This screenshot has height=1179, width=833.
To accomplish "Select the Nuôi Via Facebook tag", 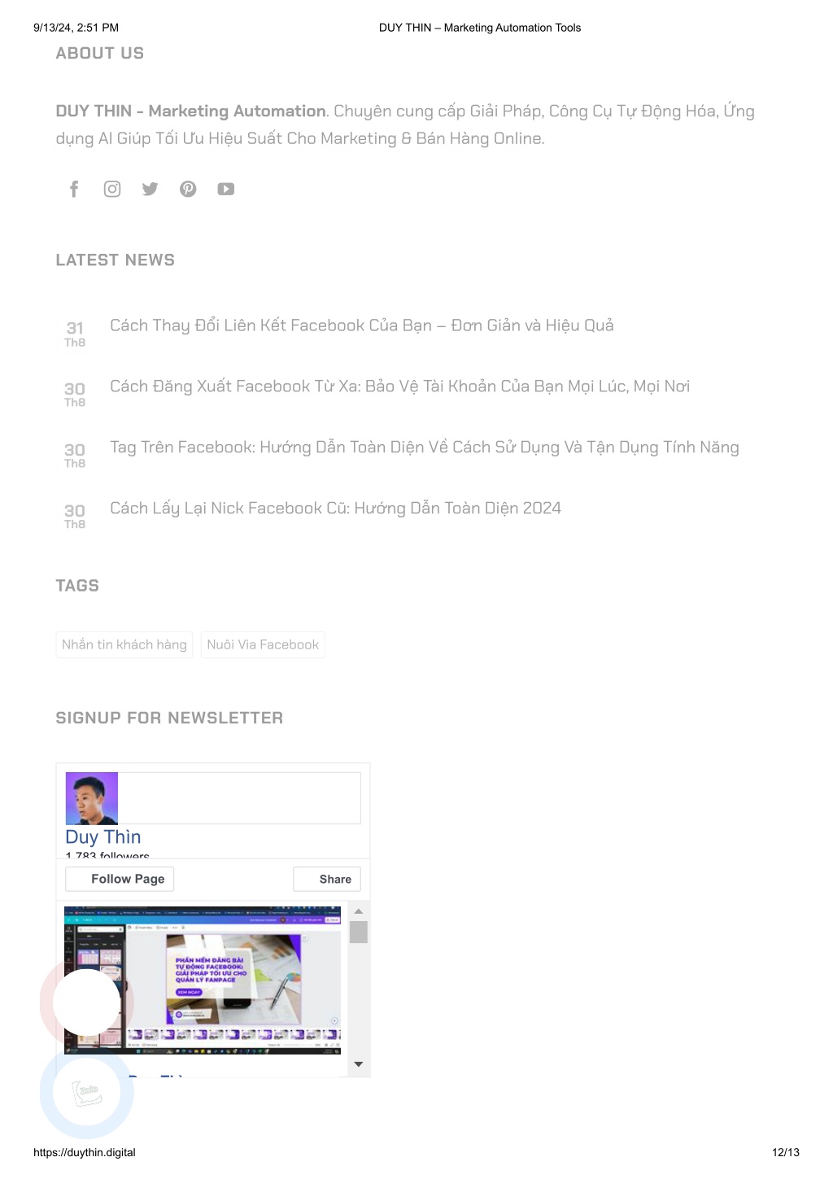I will pyautogui.click(x=263, y=644).
